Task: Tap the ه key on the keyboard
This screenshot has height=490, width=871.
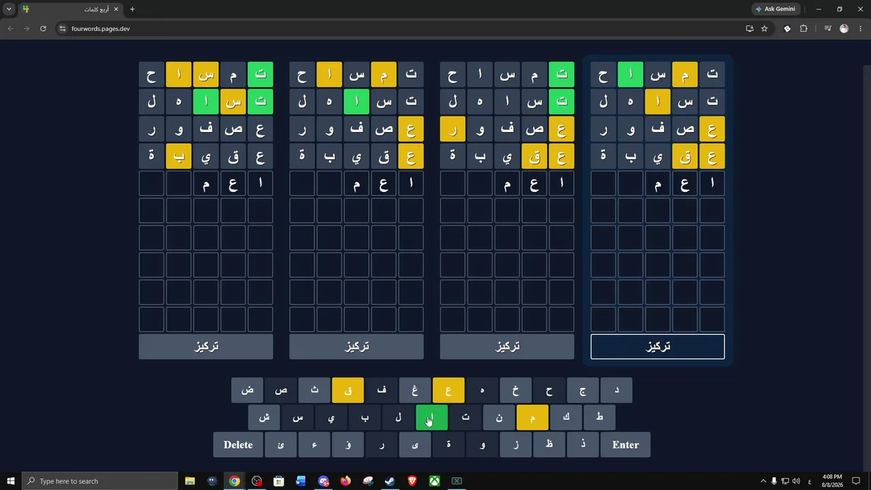Action: [x=482, y=390]
